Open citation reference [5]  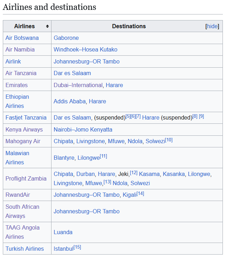[x=128, y=116]
